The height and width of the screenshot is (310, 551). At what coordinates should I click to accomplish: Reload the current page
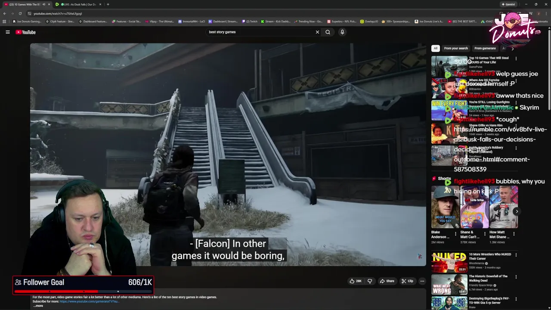coord(20,13)
